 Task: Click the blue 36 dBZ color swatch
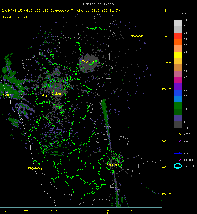coord(178,93)
